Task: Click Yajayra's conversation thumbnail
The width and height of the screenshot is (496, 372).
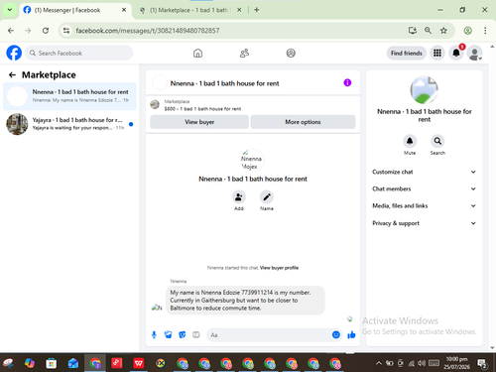Action: 17,124
